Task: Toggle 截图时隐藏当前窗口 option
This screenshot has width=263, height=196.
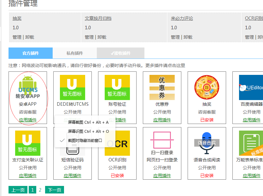Action: (x=85, y=140)
